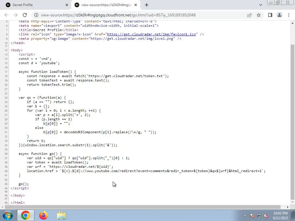
Task: Open the volume tray icon
Action: point(266,216)
